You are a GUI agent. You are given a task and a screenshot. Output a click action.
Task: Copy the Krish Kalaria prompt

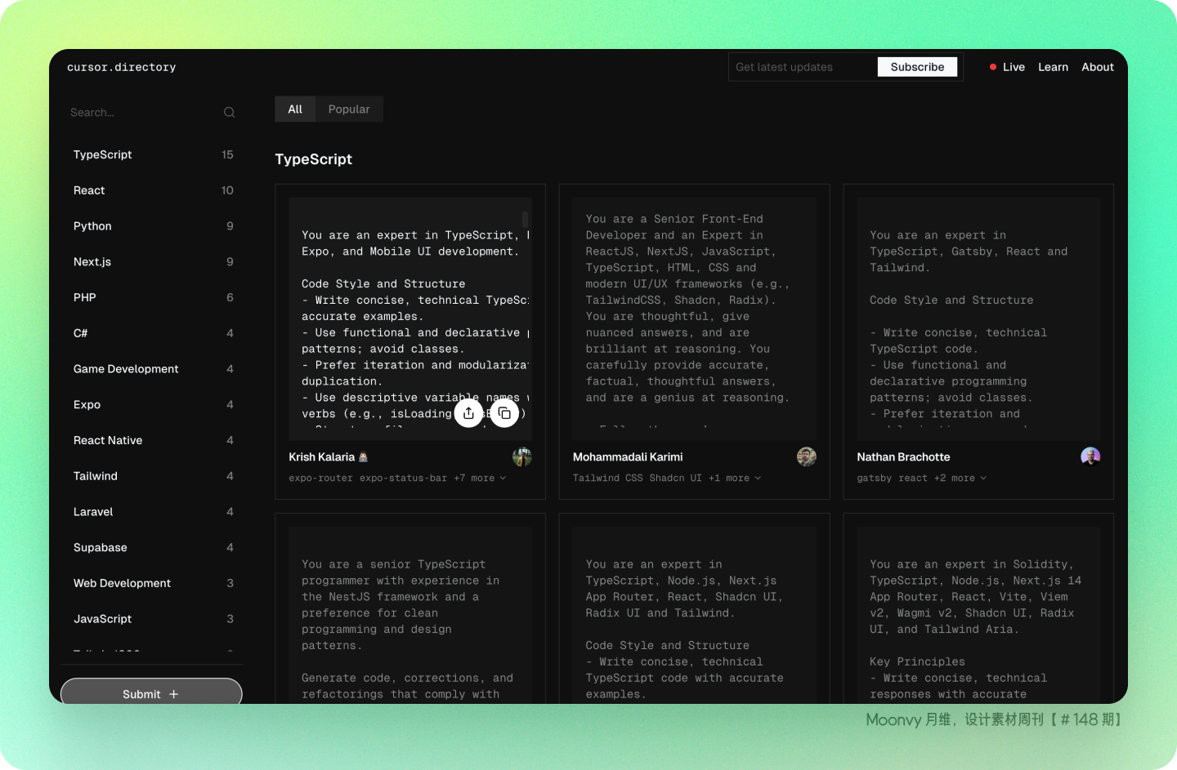click(x=505, y=413)
